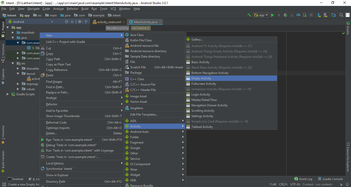
Task: Pick Gallery... from the Activity submenu
Action: [x=231, y=40]
